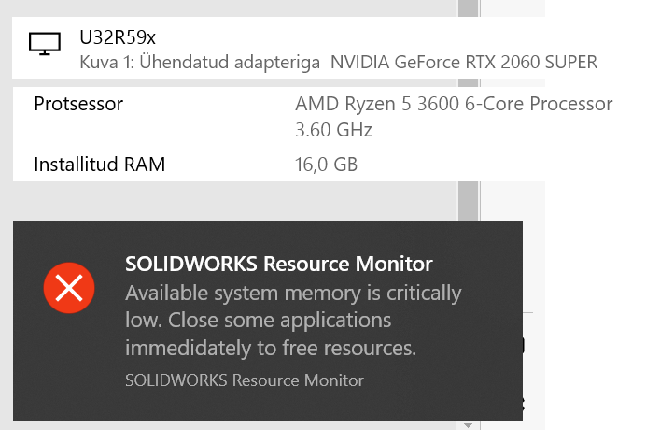Click the Kuva 1 Ühendatud adapteriga label

click(201, 63)
